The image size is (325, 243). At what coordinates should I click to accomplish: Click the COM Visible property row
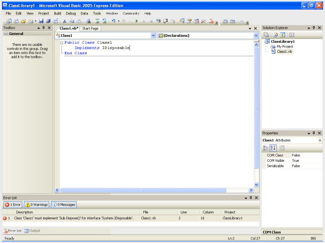coord(276,160)
